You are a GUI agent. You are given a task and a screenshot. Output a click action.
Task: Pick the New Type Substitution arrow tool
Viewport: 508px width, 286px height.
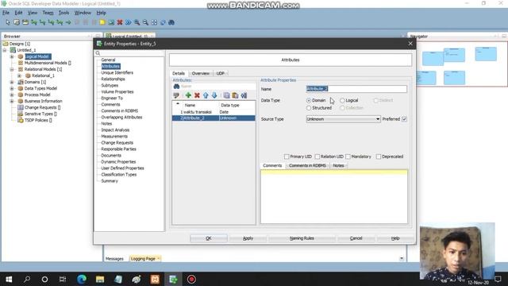68,22
